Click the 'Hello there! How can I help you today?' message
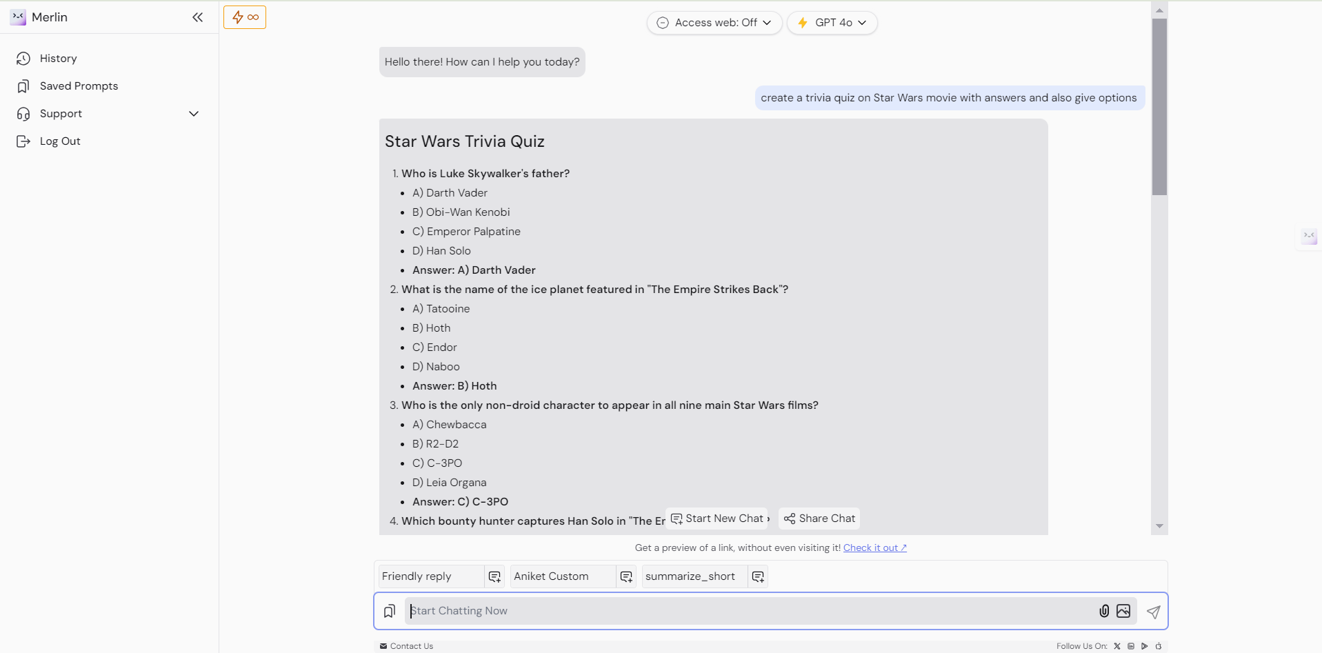Screen dimensions: 1322x653 [482, 62]
